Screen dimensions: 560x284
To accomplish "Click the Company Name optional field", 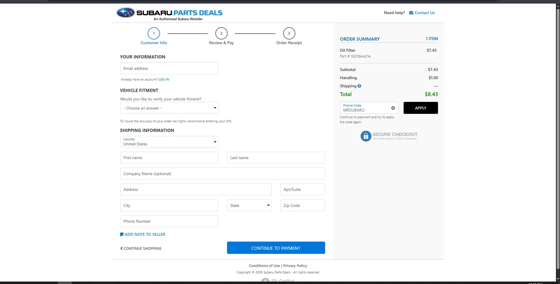I will (223, 174).
